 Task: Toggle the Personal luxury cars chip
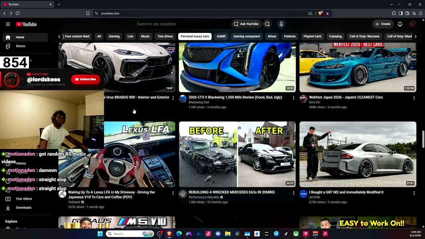195,36
